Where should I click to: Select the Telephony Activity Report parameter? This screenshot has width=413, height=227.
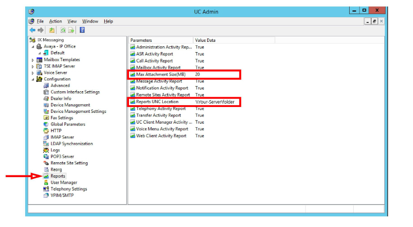(161, 108)
